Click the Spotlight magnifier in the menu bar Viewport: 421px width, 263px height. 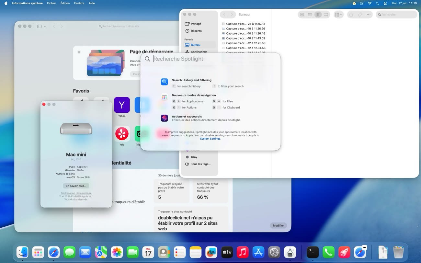tap(377, 3)
